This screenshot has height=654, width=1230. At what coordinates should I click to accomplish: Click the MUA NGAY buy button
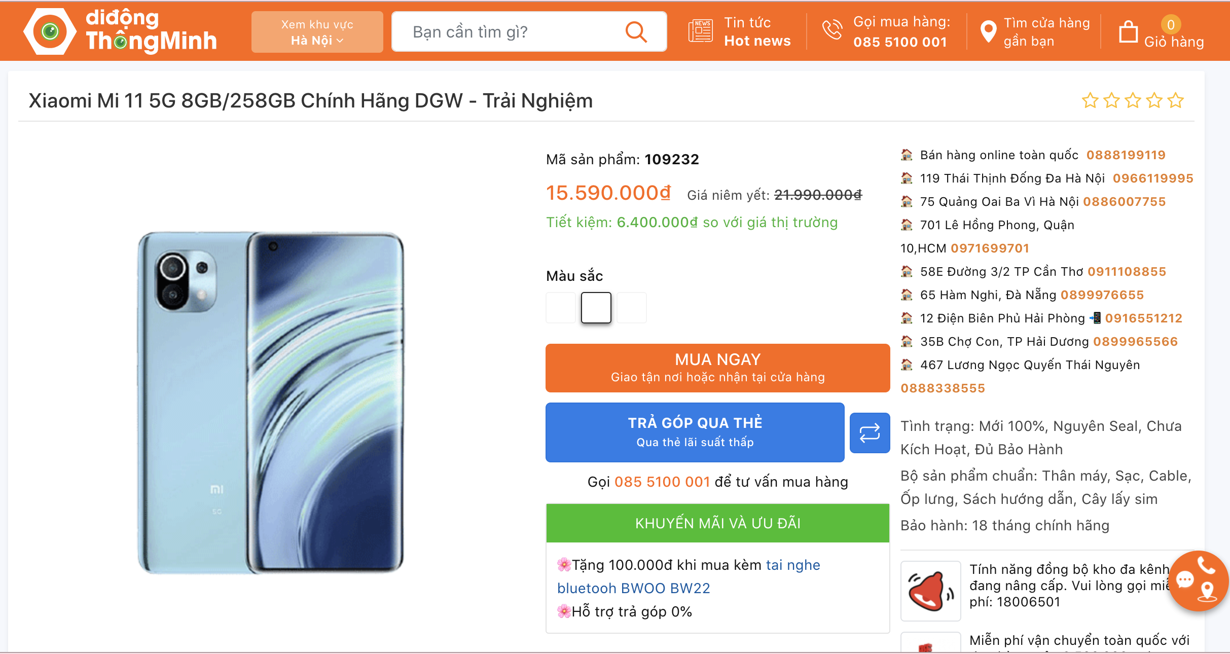pos(717,368)
